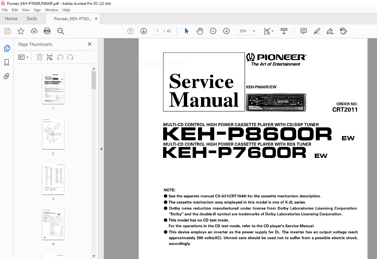The height and width of the screenshot is (259, 377).
Task: Collapse the navigation pane arrow
Action: (x=101, y=149)
